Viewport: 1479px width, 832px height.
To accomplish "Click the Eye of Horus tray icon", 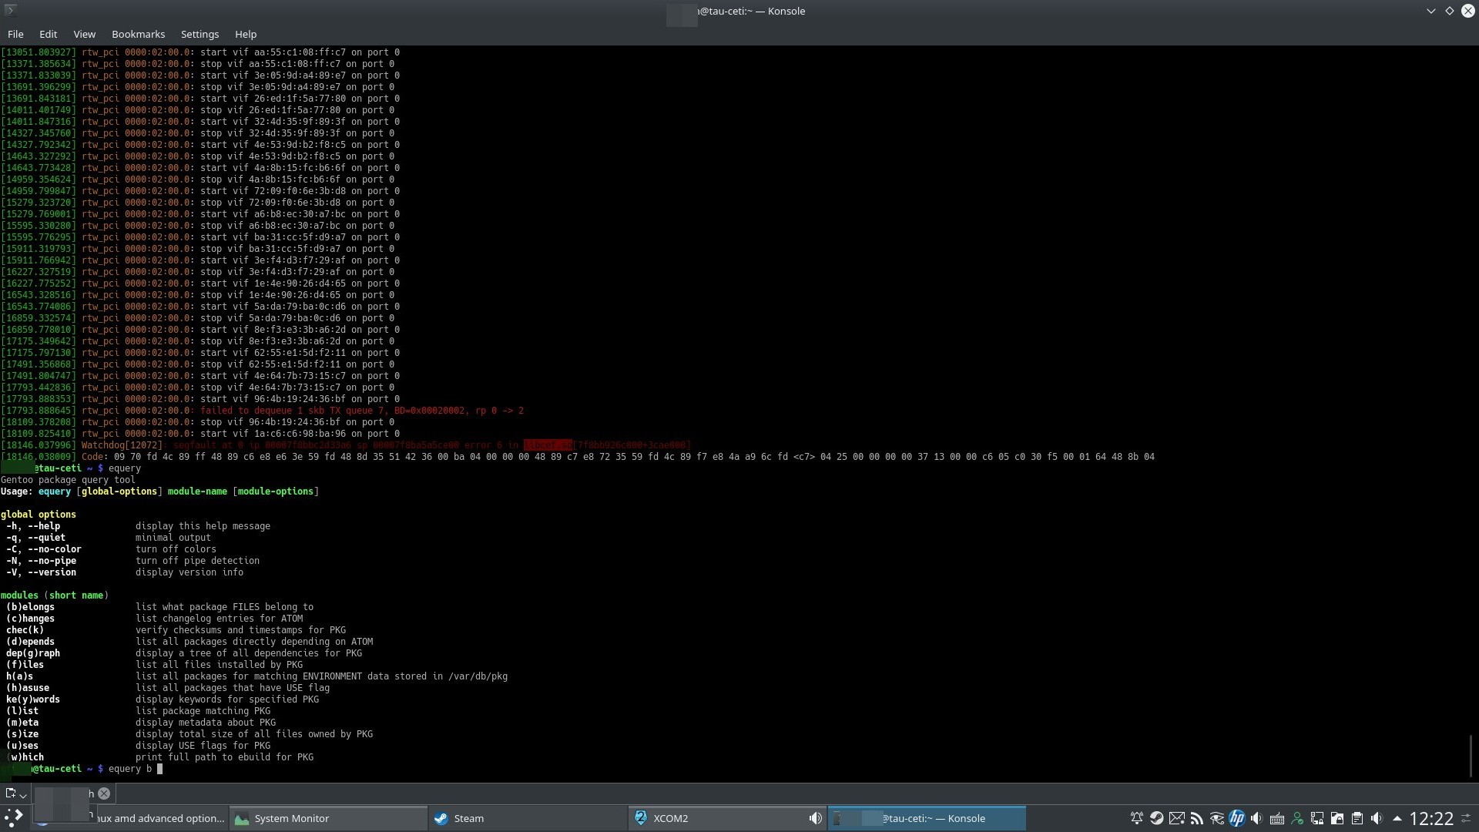I will click(1216, 818).
